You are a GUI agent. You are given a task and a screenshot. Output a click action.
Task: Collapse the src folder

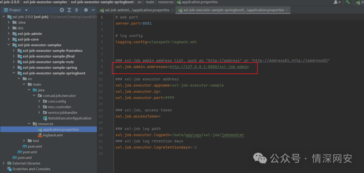click(x=19, y=79)
